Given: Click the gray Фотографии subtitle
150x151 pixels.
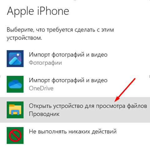Looking at the screenshot, I should tap(45, 63).
